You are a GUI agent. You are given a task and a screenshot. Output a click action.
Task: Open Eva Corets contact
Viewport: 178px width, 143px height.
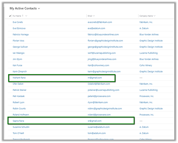pos(18,22)
